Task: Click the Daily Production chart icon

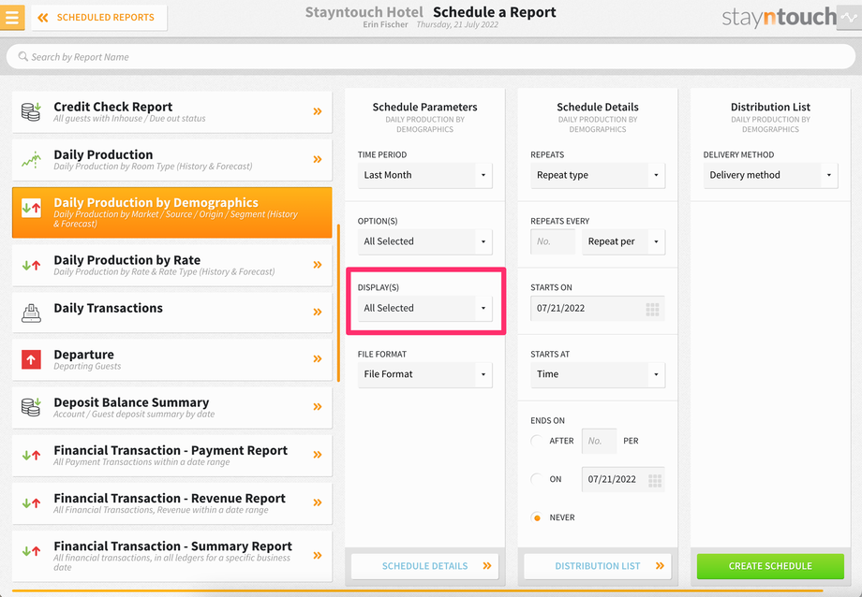Action: click(31, 160)
